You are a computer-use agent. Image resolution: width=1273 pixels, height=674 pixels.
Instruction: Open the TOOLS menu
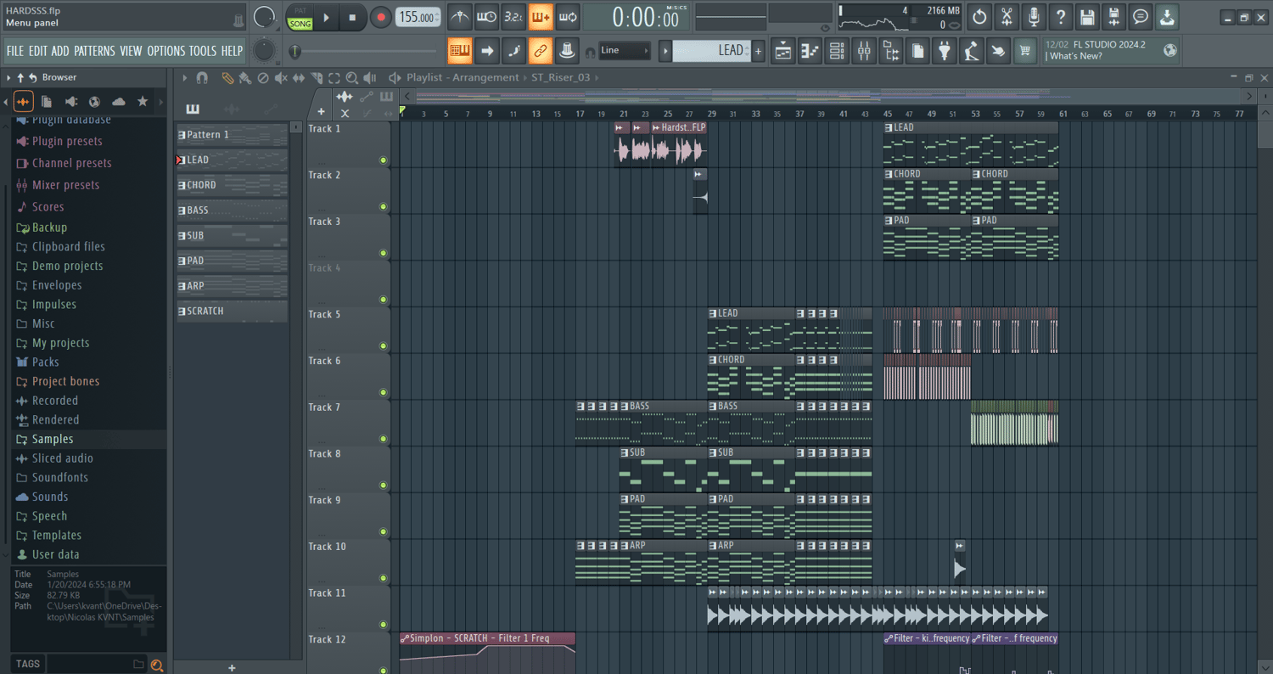(x=203, y=51)
